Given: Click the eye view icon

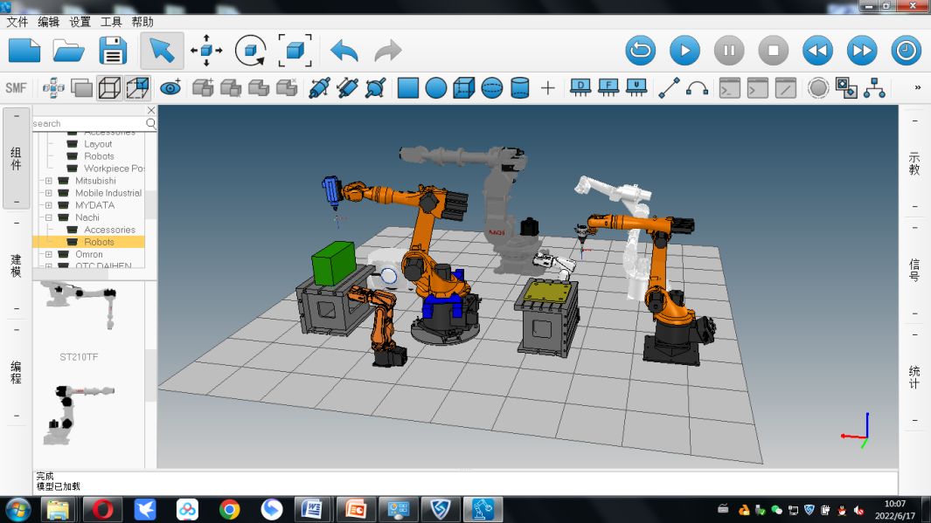Looking at the screenshot, I should click(170, 87).
